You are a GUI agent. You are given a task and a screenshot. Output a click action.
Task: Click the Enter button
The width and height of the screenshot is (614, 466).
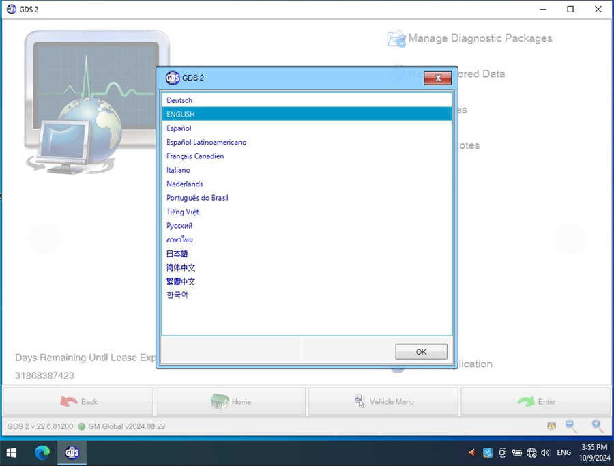[535, 401]
